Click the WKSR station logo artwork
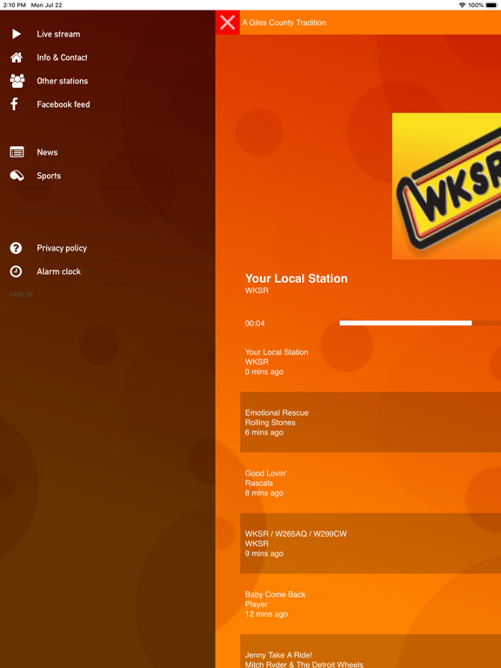 click(x=446, y=186)
